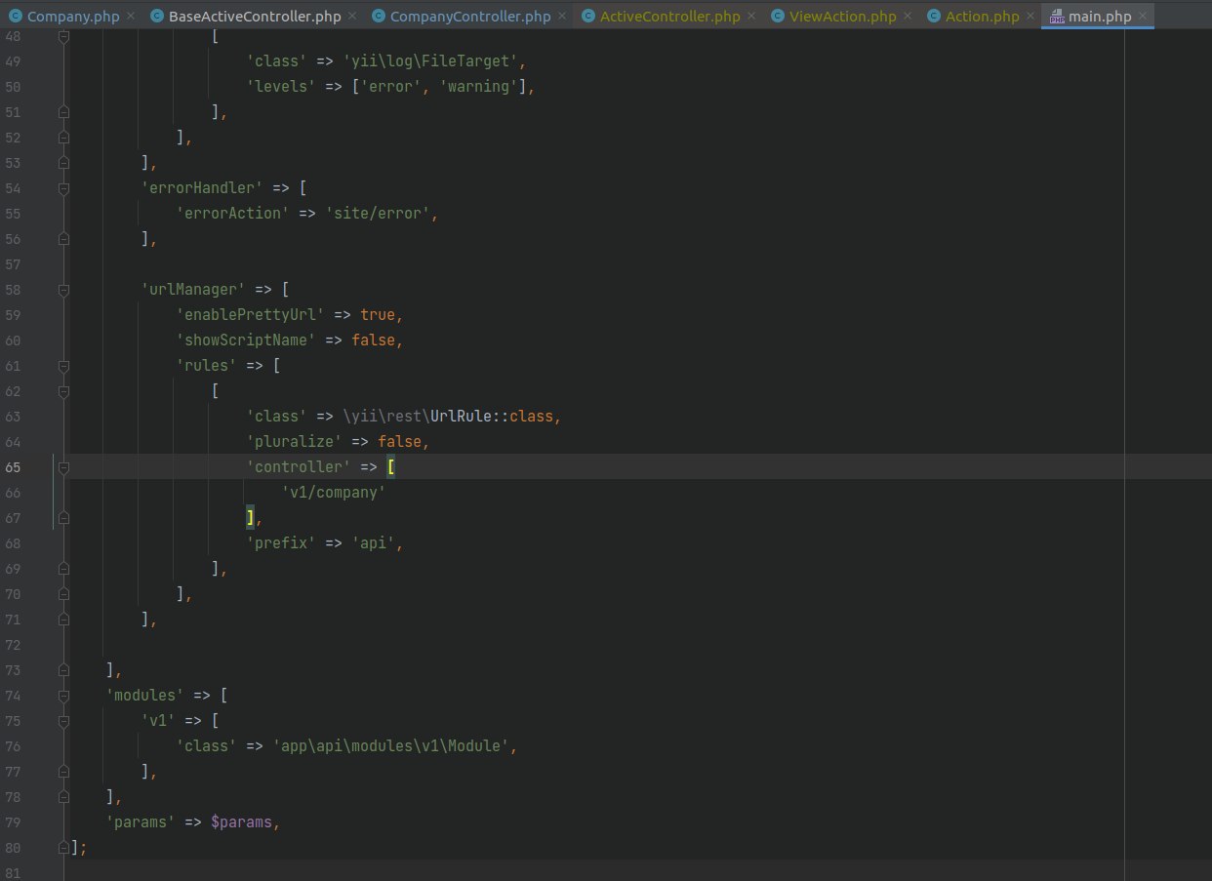Click the Action.php tab file icon
Viewport: 1212px width, 881px height.
(934, 17)
